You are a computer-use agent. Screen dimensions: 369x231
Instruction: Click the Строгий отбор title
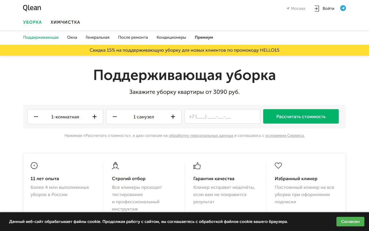[x=129, y=179]
